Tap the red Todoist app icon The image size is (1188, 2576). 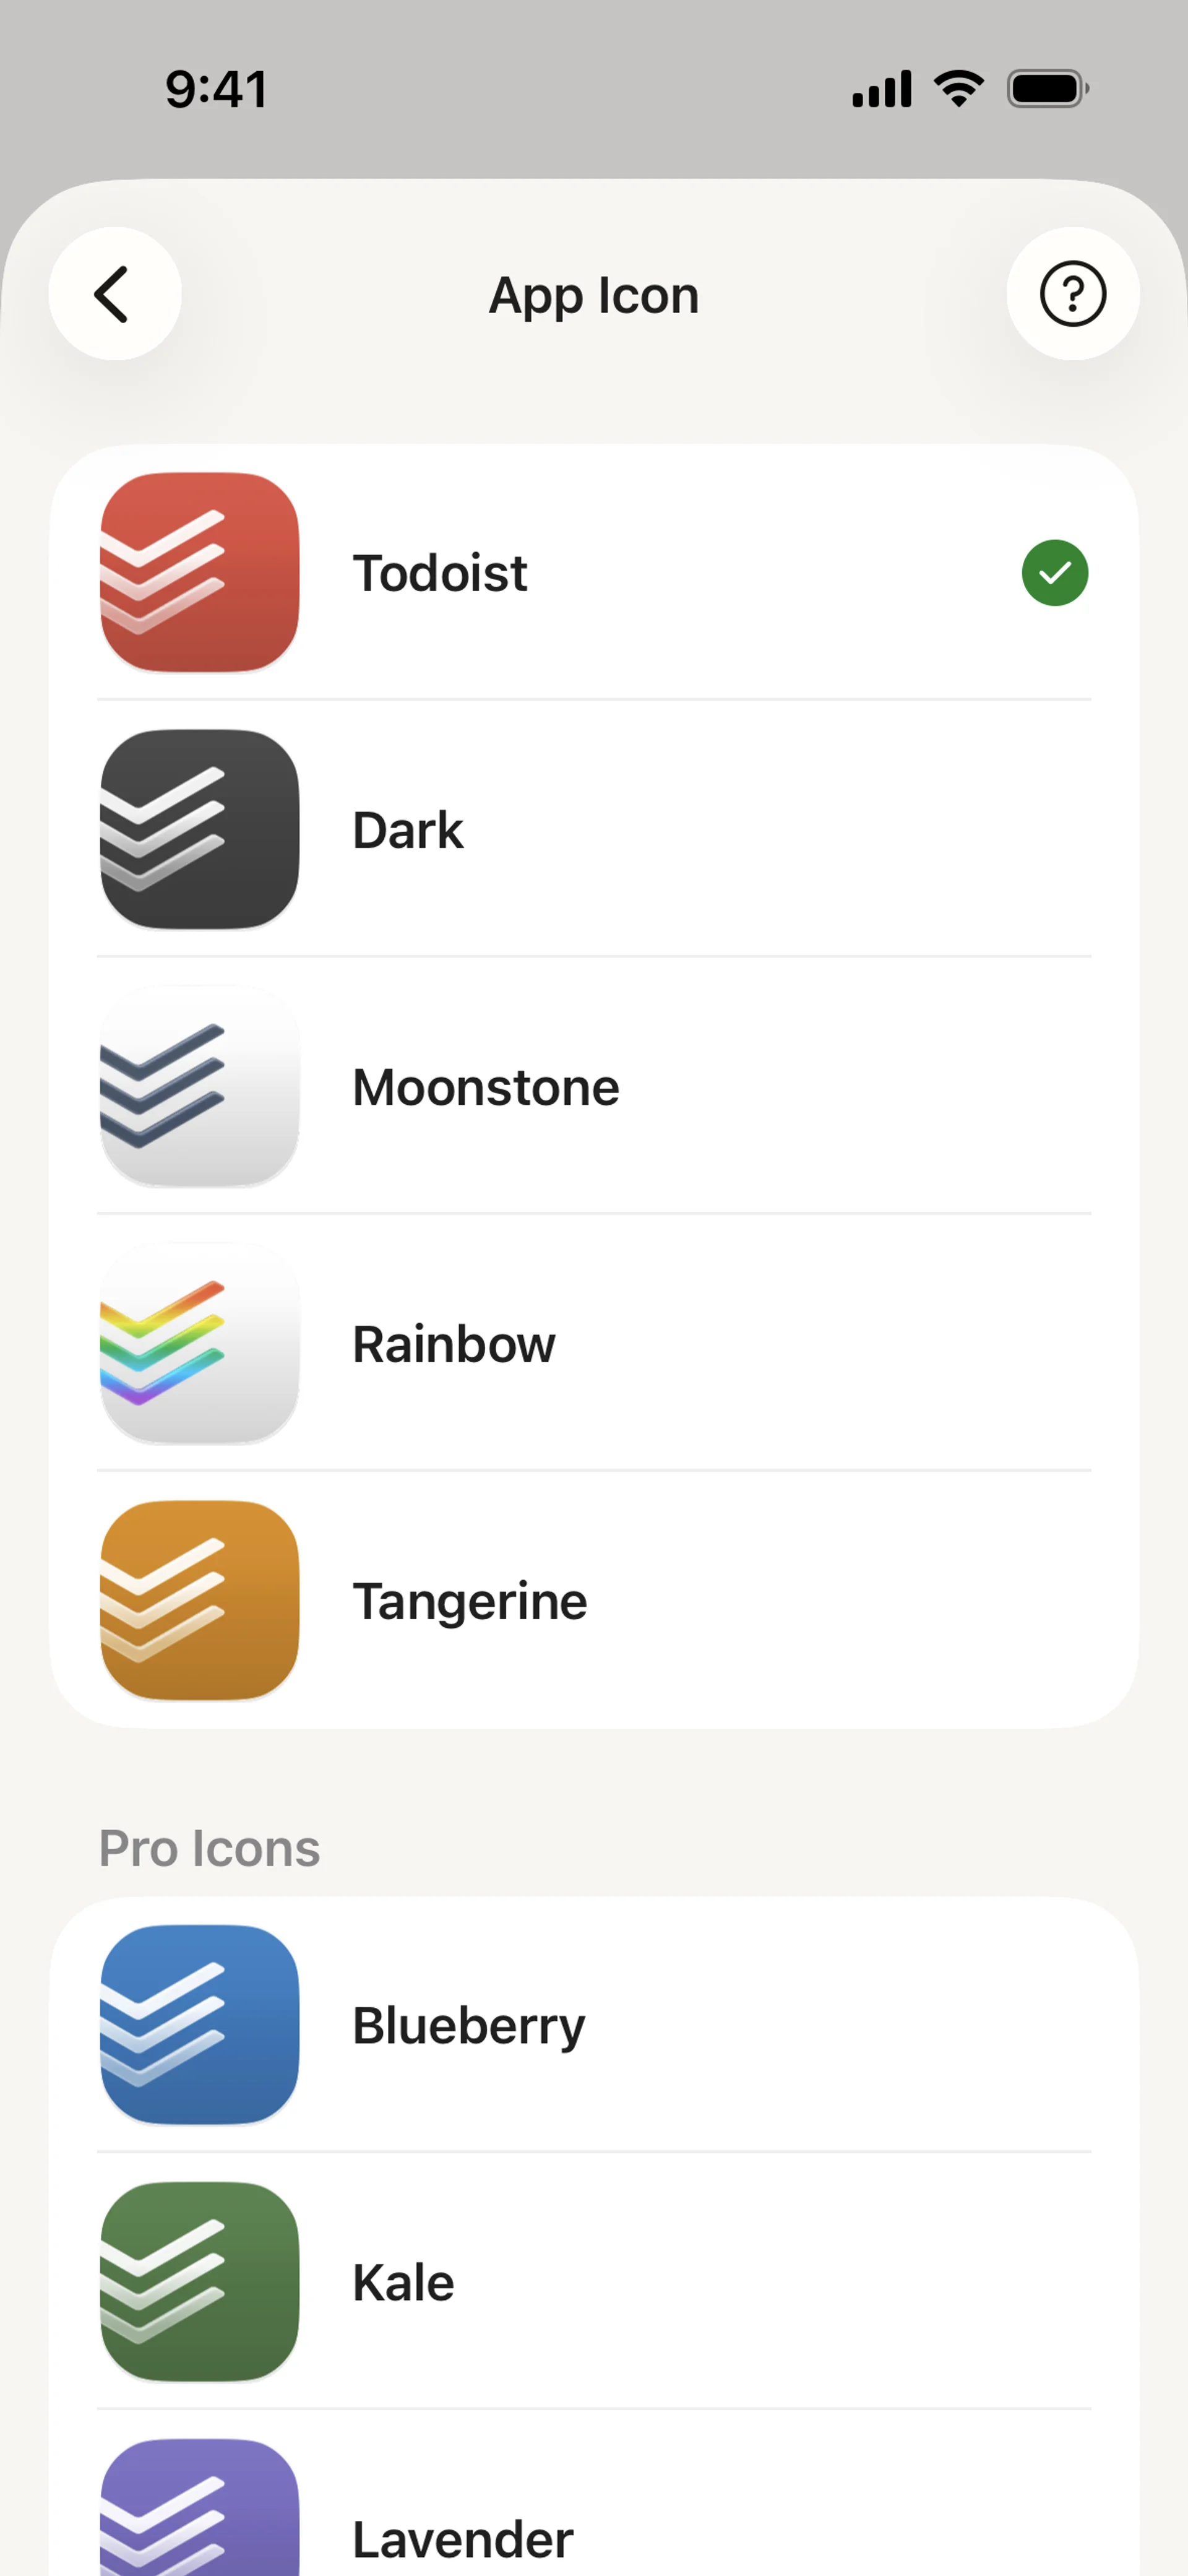(200, 572)
